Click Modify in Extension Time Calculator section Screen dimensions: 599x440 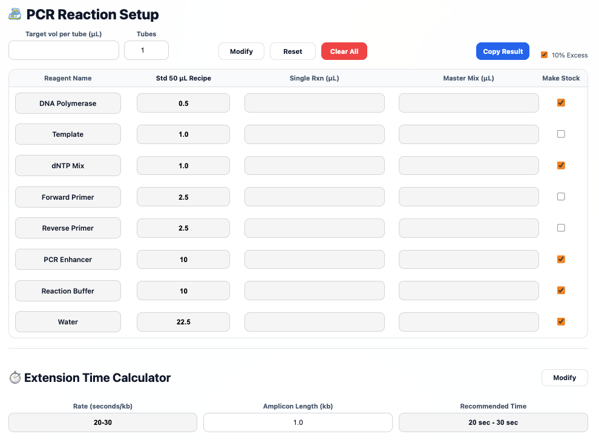tap(564, 378)
